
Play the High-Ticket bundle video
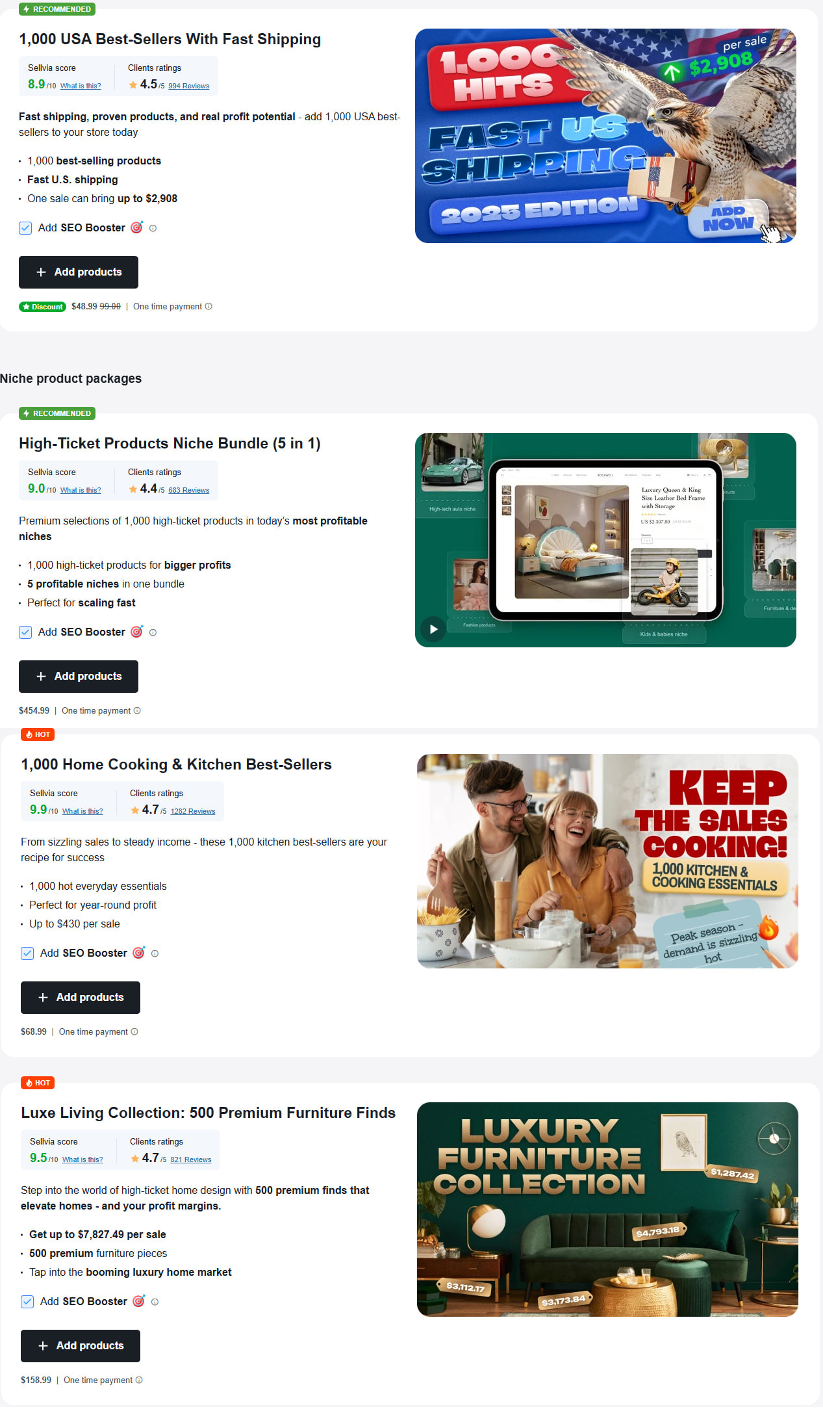(433, 629)
